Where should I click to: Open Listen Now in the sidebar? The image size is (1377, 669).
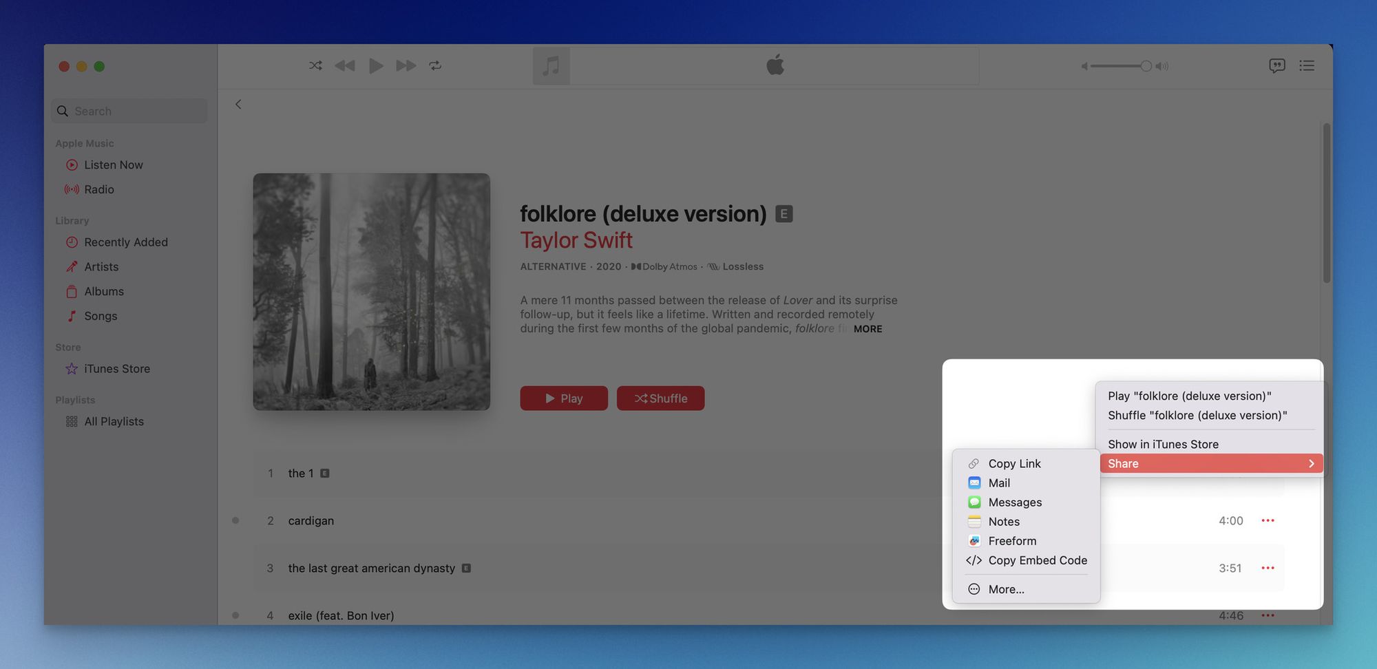114,164
